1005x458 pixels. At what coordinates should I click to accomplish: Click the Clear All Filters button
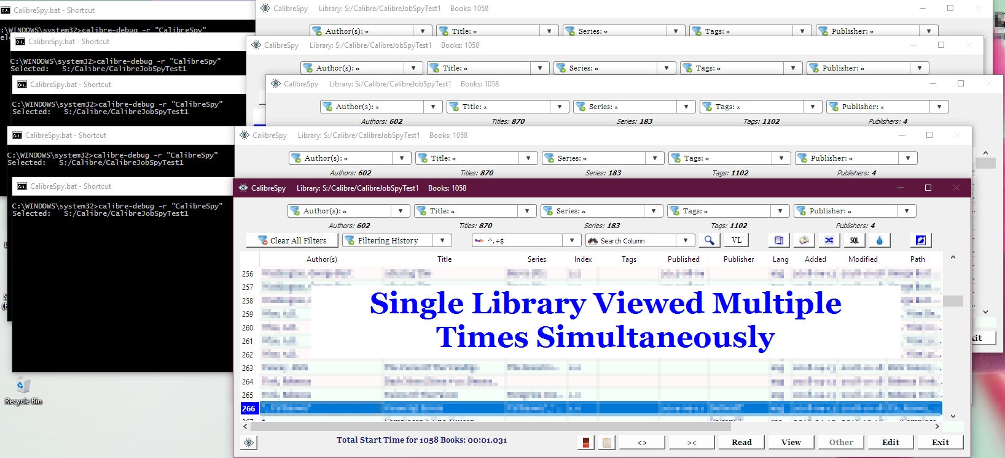(x=292, y=241)
